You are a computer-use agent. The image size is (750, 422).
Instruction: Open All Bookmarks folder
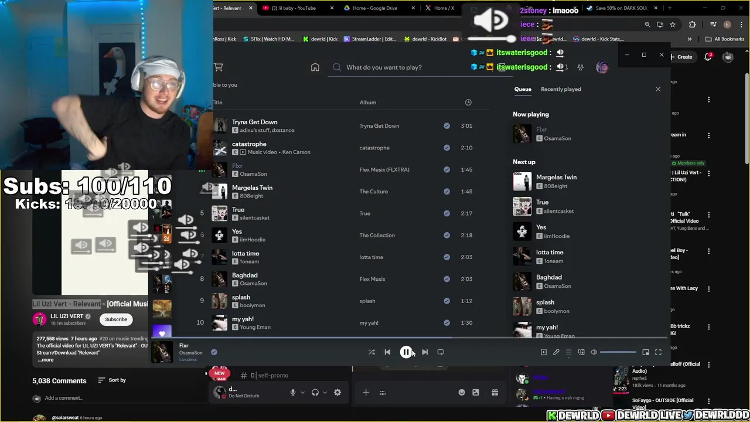tap(725, 39)
